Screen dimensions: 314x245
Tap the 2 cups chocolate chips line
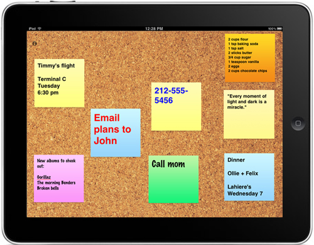tap(247, 71)
